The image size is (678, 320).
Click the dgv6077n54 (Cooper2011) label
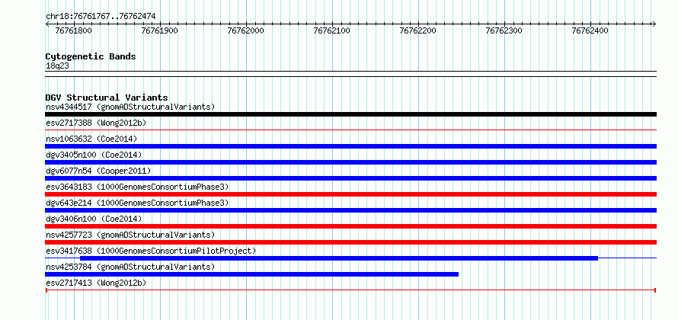pos(98,171)
